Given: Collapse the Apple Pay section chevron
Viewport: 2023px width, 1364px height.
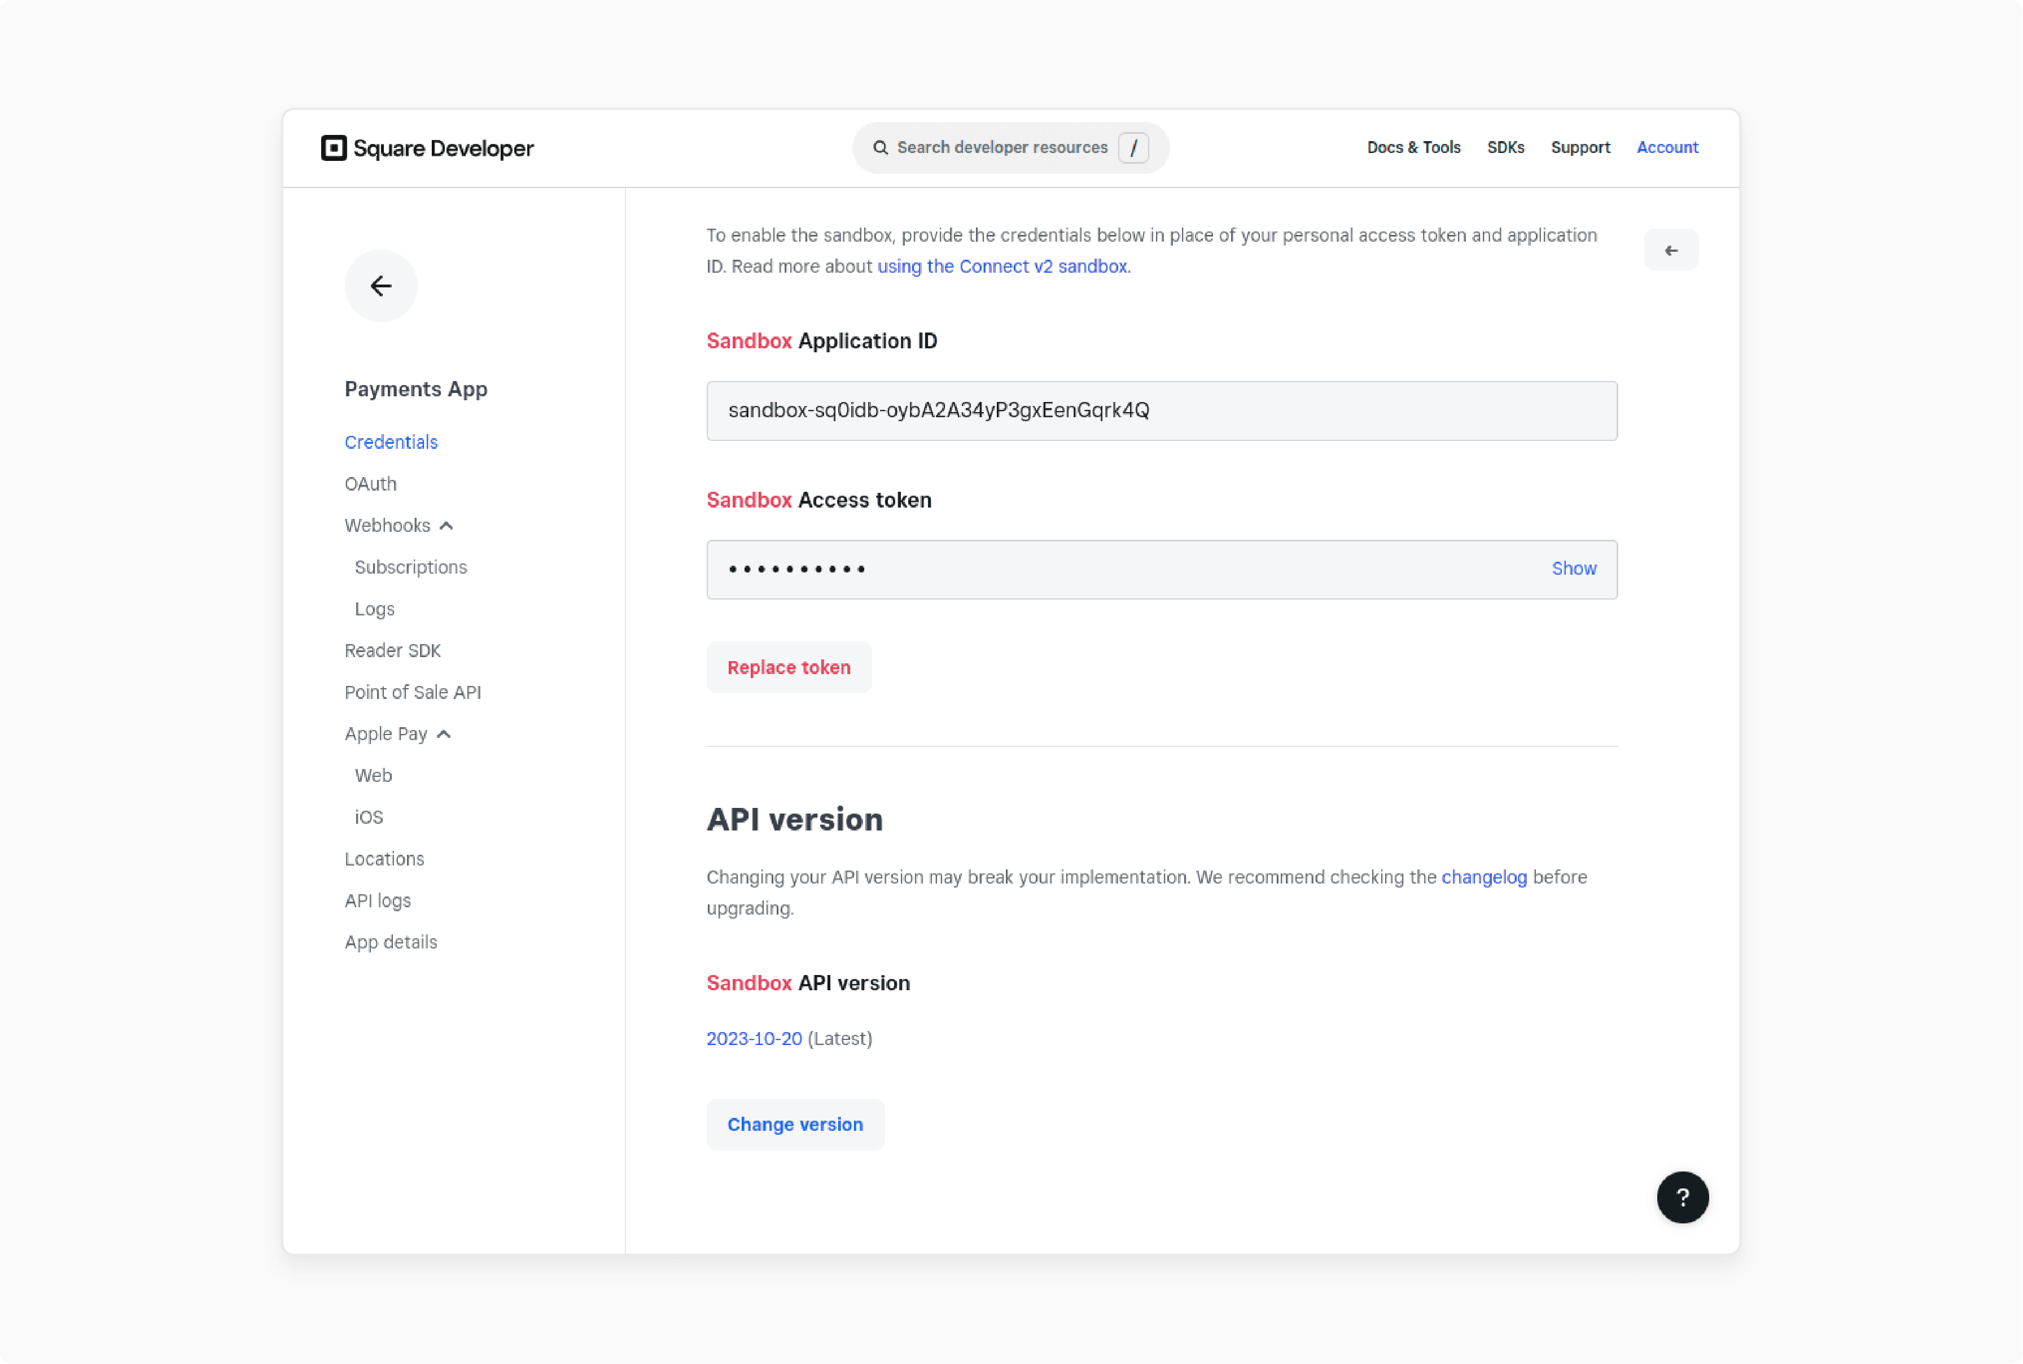Looking at the screenshot, I should [x=444, y=735].
